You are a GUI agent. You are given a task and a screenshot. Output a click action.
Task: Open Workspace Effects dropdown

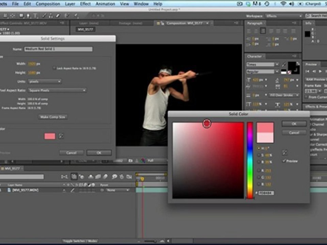pyautogui.click(x=284, y=16)
